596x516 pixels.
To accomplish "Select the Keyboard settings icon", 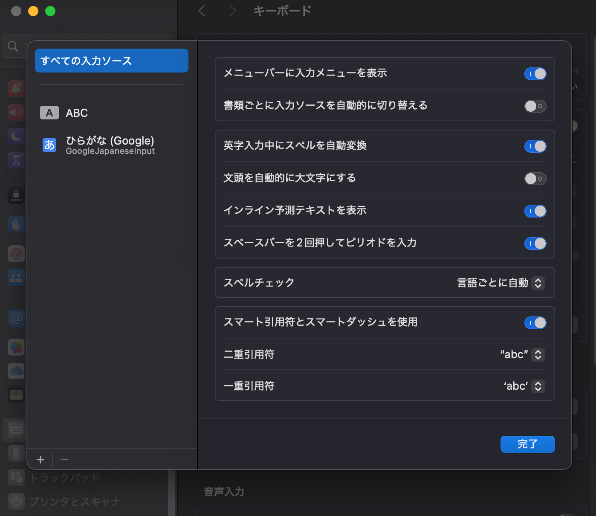I will click(16, 430).
